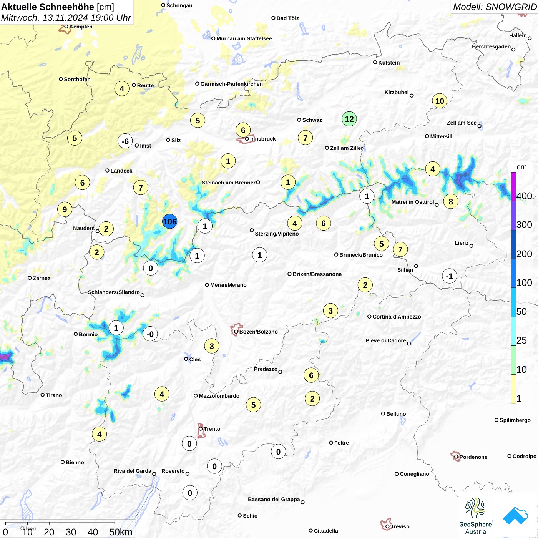Pick the blue 100–200 cm legend color
Screen dimensions: 538x538
(513, 273)
